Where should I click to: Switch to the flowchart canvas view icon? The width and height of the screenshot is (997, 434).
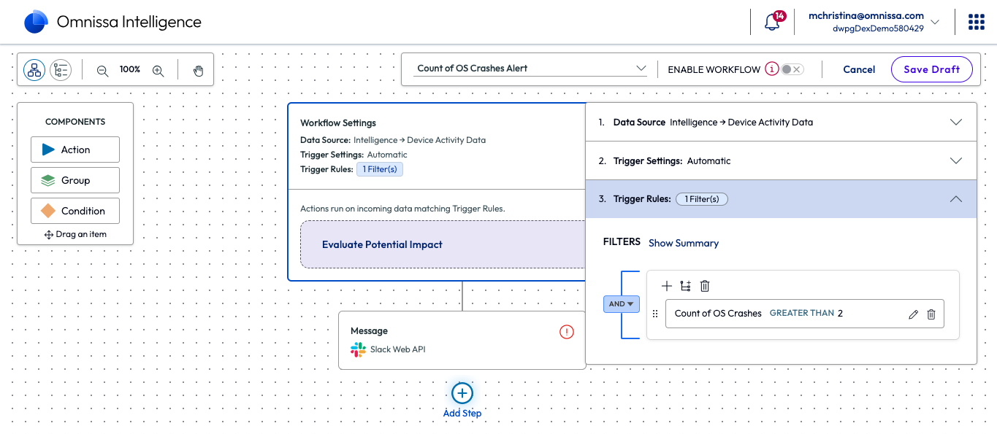[x=34, y=70]
